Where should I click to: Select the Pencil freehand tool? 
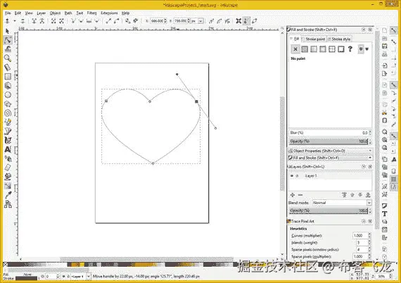click(x=8, y=122)
